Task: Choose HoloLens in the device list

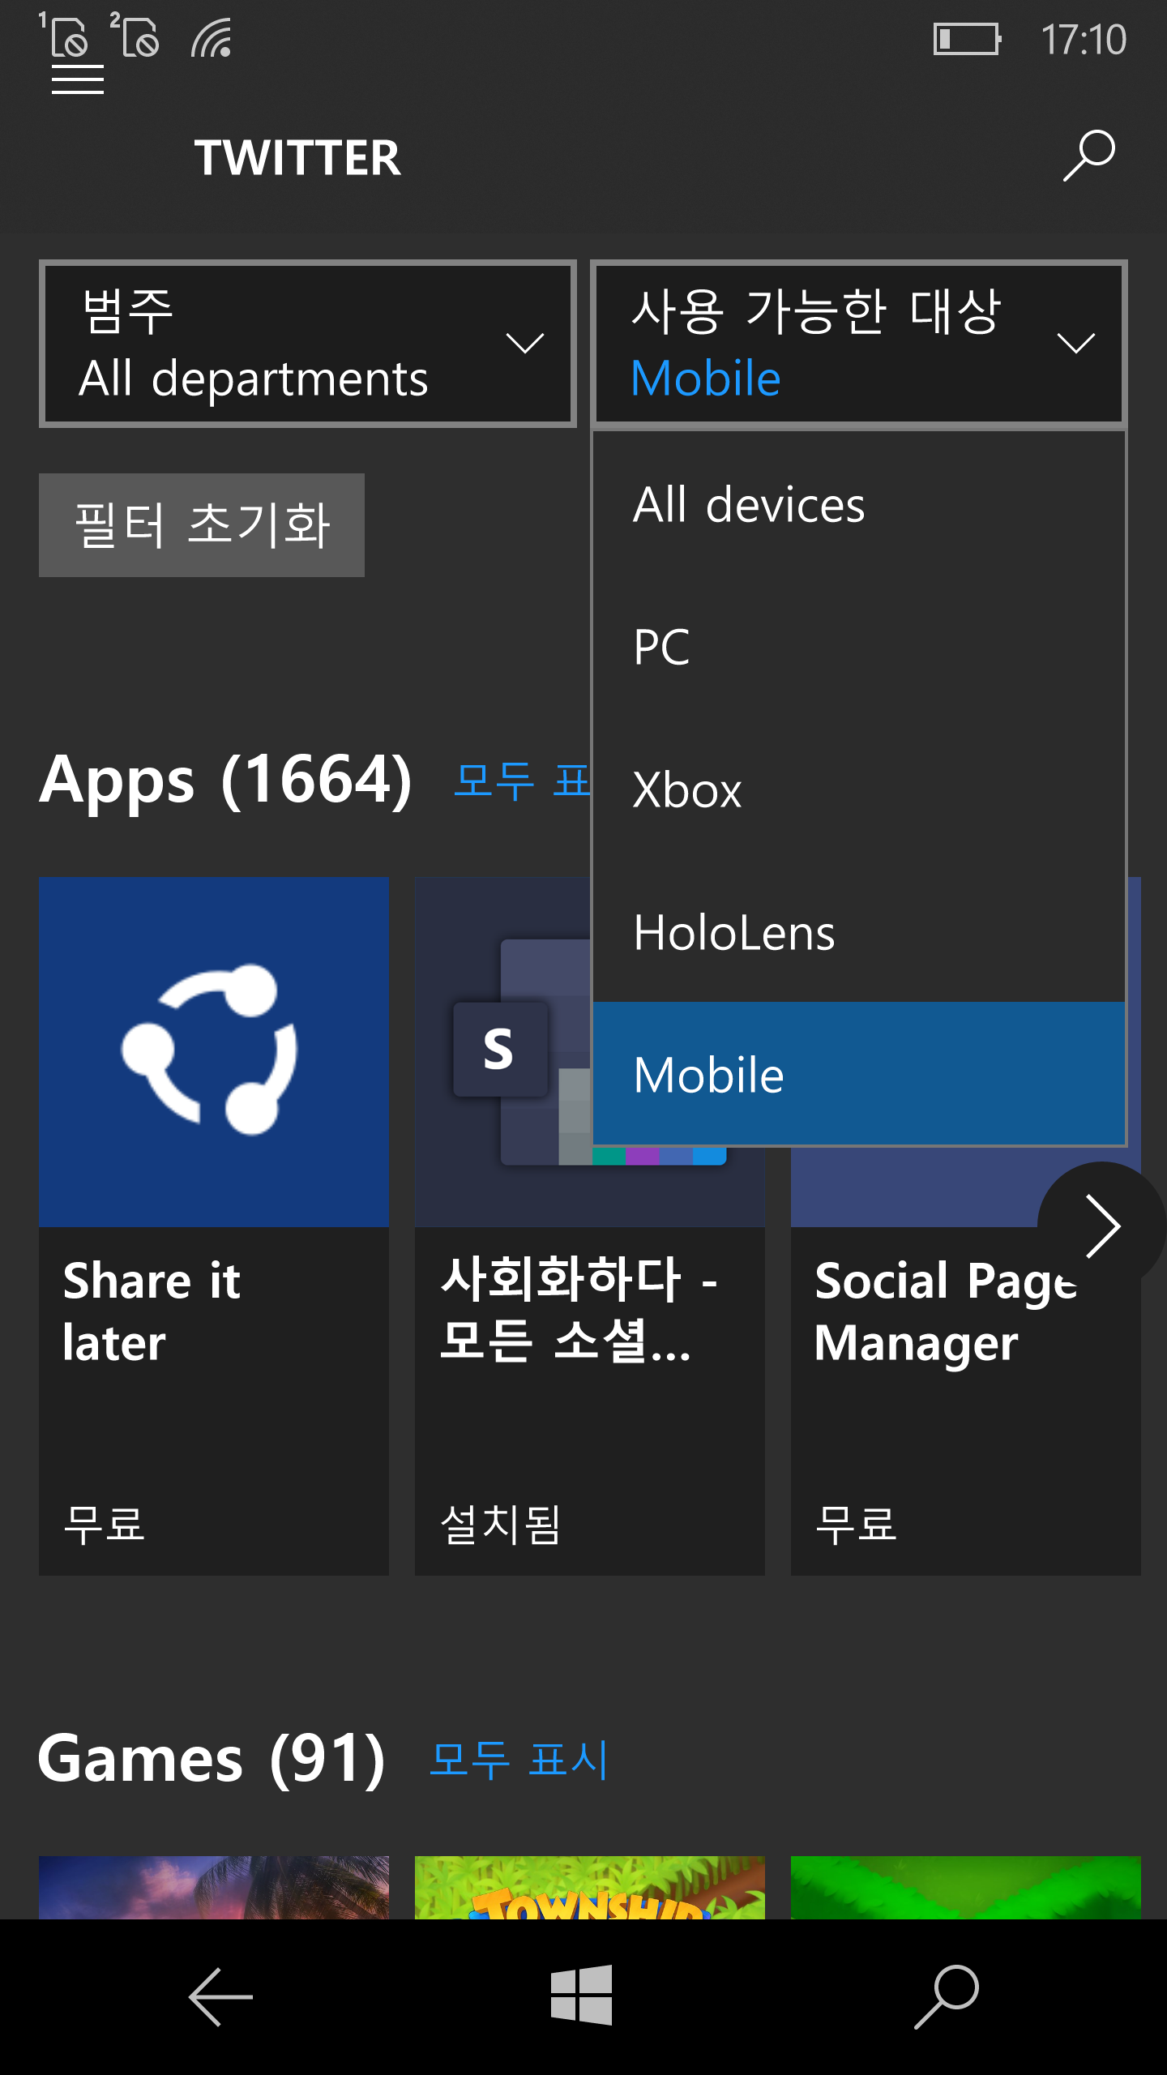Action: pos(858,932)
